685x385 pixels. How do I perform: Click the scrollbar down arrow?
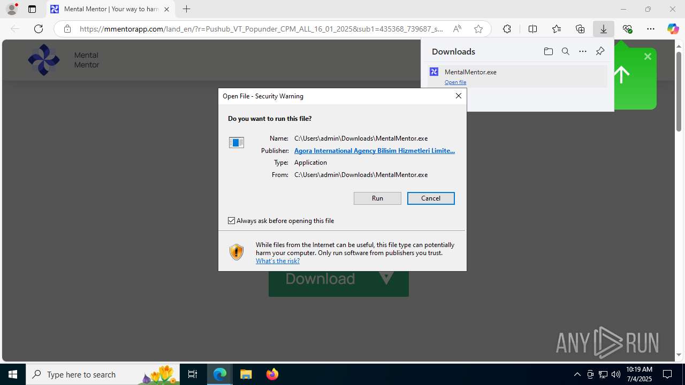[x=679, y=355]
